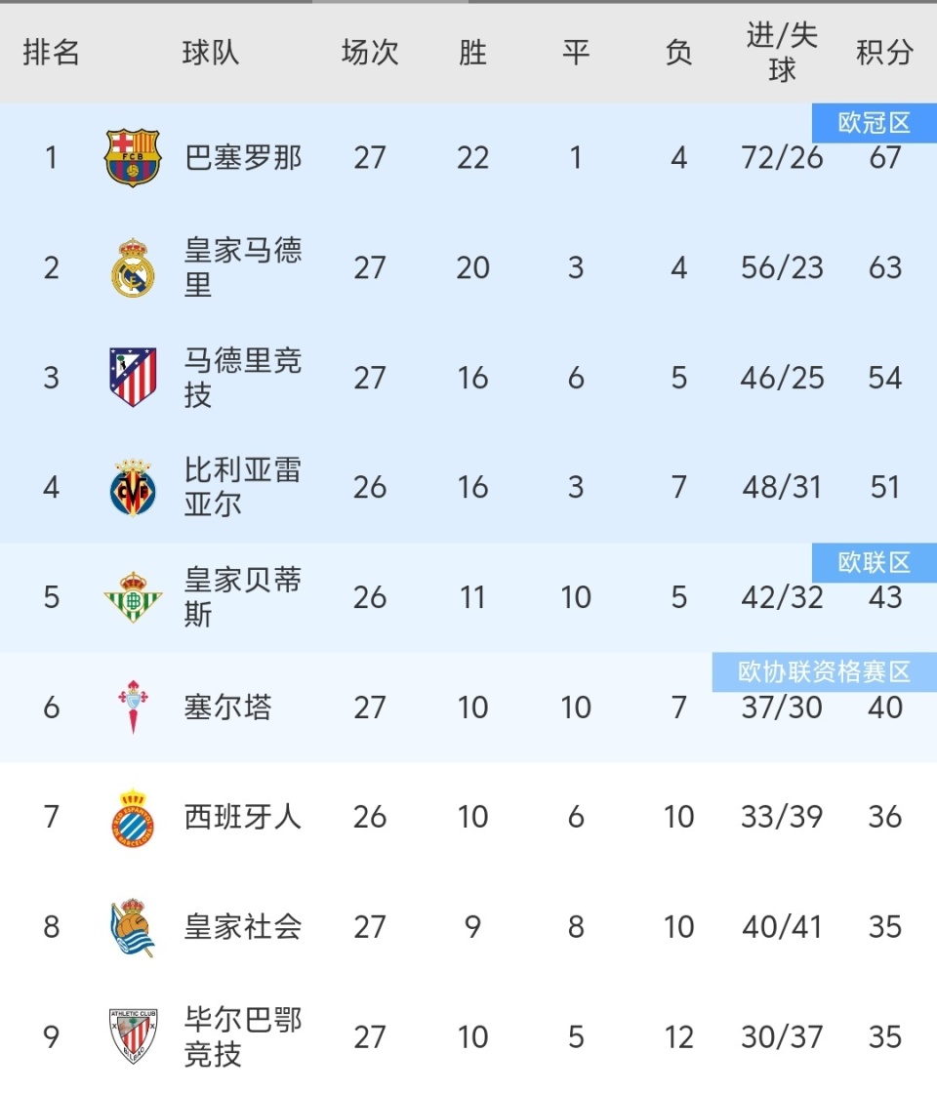
Task: Select the 西班牙人 team name
Action: pyautogui.click(x=243, y=817)
